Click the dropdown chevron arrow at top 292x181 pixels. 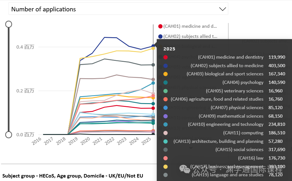(223, 9)
